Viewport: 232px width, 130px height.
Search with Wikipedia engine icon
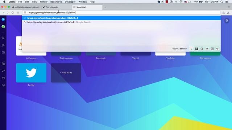(x=217, y=49)
